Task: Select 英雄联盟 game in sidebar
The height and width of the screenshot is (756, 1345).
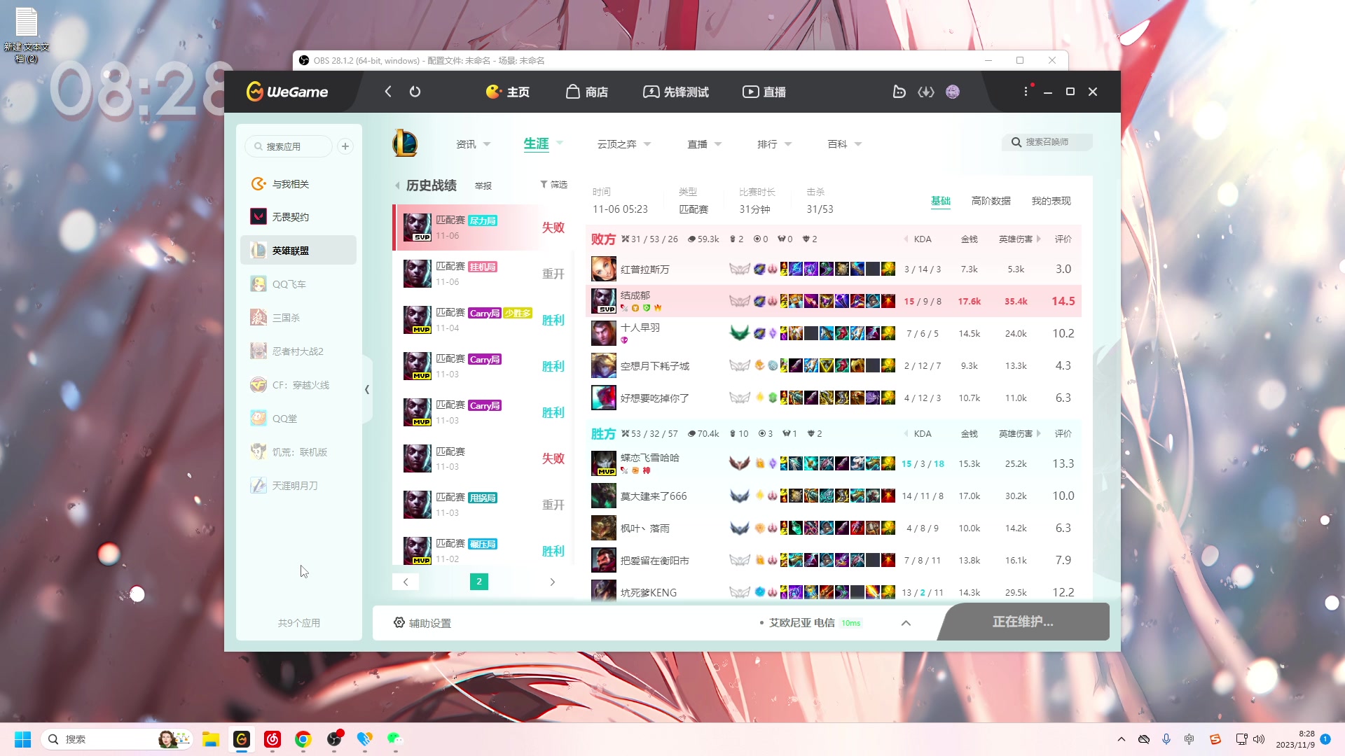Action: 298,251
